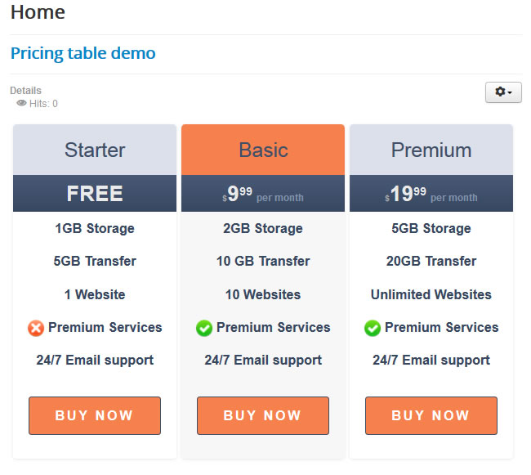
Task: Click green checkmark icon in Basic plan
Action: click(x=204, y=328)
